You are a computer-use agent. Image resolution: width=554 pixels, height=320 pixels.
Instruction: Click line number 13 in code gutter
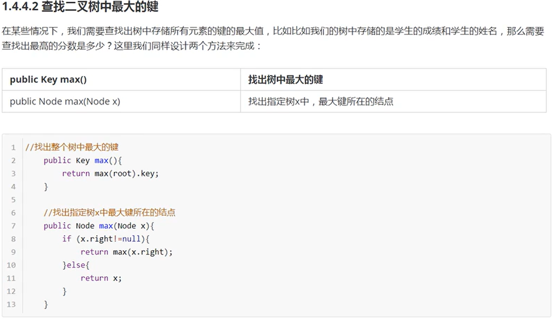click(x=11, y=304)
